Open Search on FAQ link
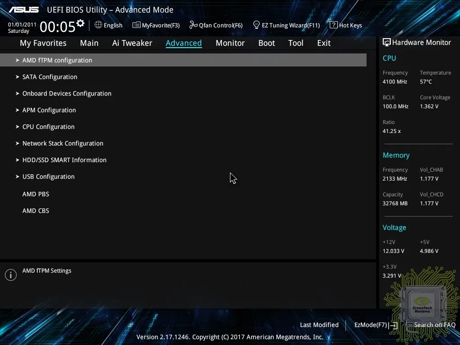This screenshot has width=460, height=345. (x=434, y=325)
